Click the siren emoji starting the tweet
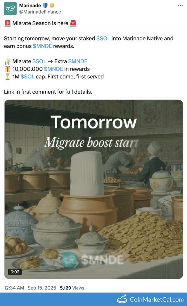The width and height of the screenshot is (187, 306). [x=8, y=23]
